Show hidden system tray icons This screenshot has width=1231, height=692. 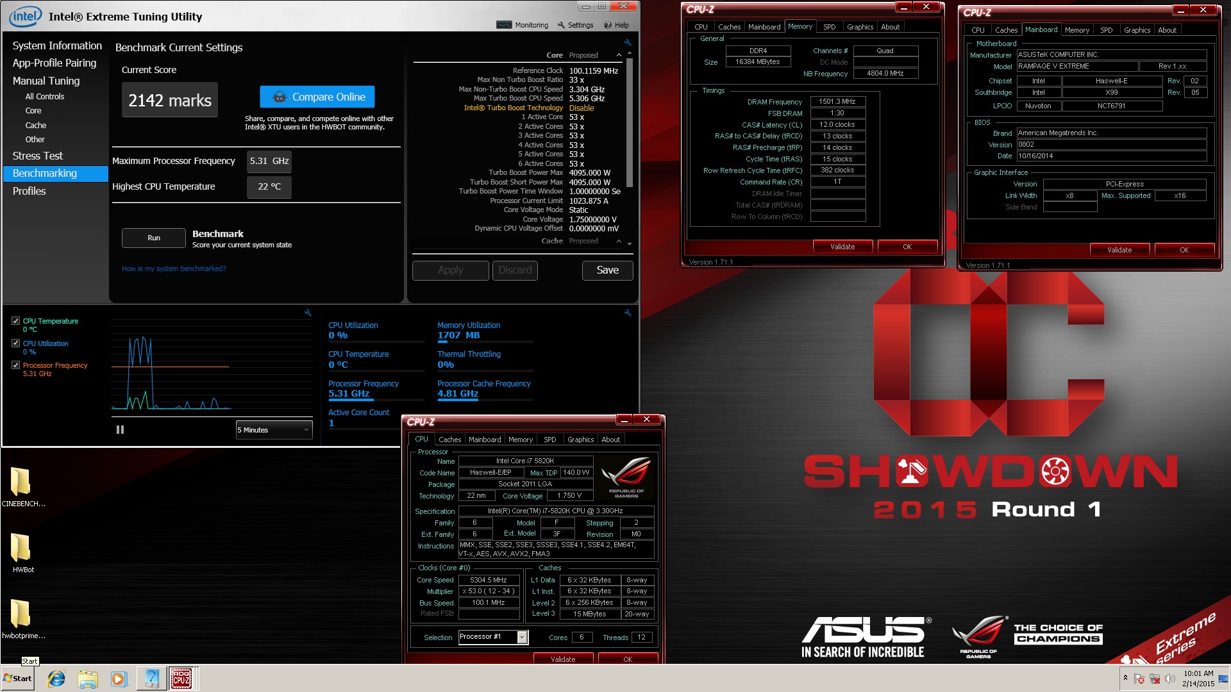tap(1125, 678)
